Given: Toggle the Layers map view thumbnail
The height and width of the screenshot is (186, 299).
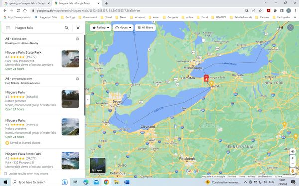Looking at the screenshot, I should coord(98,165).
